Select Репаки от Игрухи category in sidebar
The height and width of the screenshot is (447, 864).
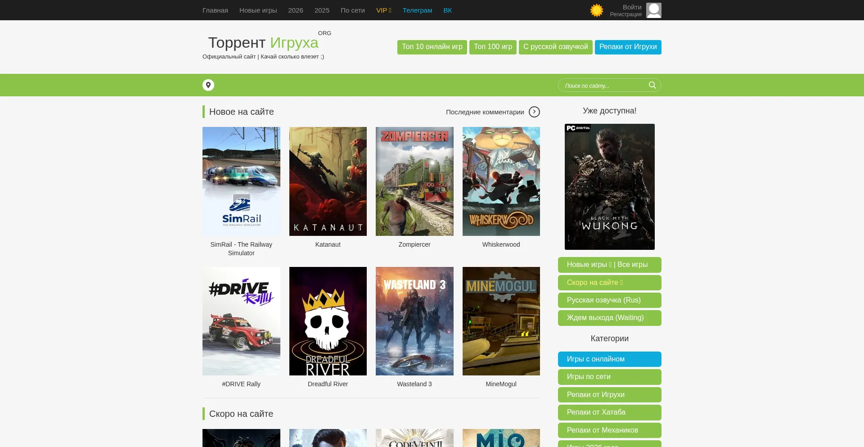[x=610, y=395]
